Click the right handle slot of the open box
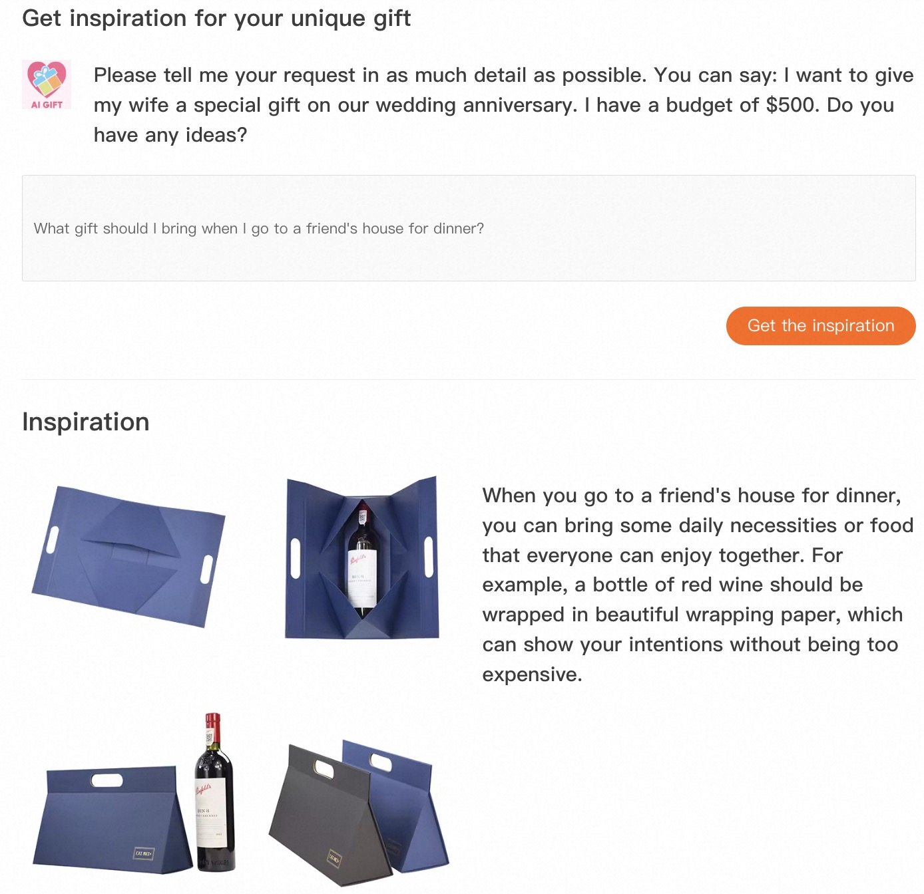Screen dimensions: 924x894 pos(429,557)
